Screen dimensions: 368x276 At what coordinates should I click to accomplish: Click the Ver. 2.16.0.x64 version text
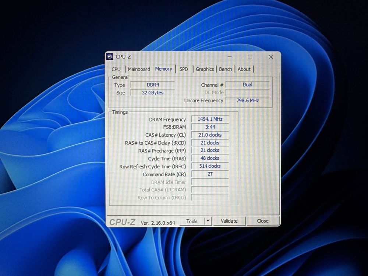click(158, 223)
